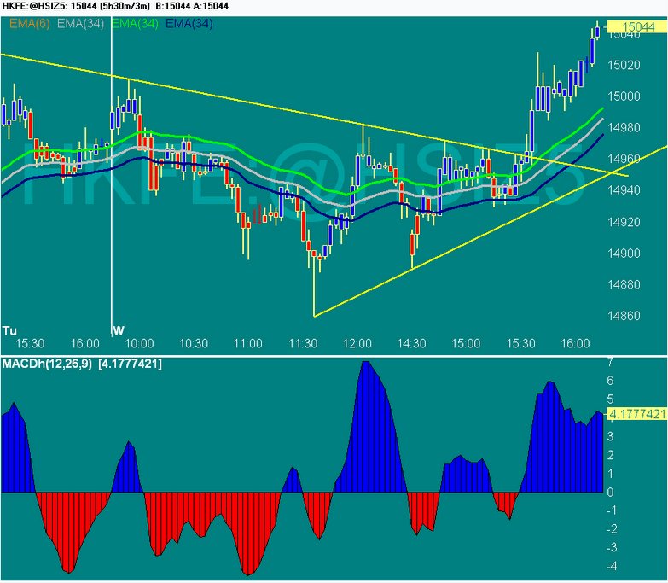Click the 11:00 time axis label
Screen dimensions: 668x583
tap(248, 343)
